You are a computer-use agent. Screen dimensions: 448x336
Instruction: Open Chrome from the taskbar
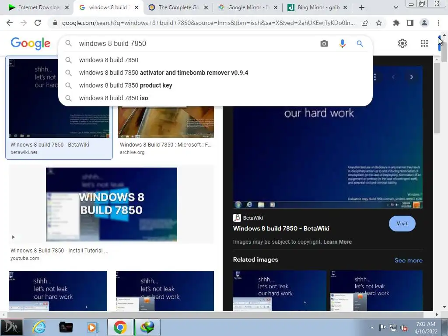click(120, 327)
